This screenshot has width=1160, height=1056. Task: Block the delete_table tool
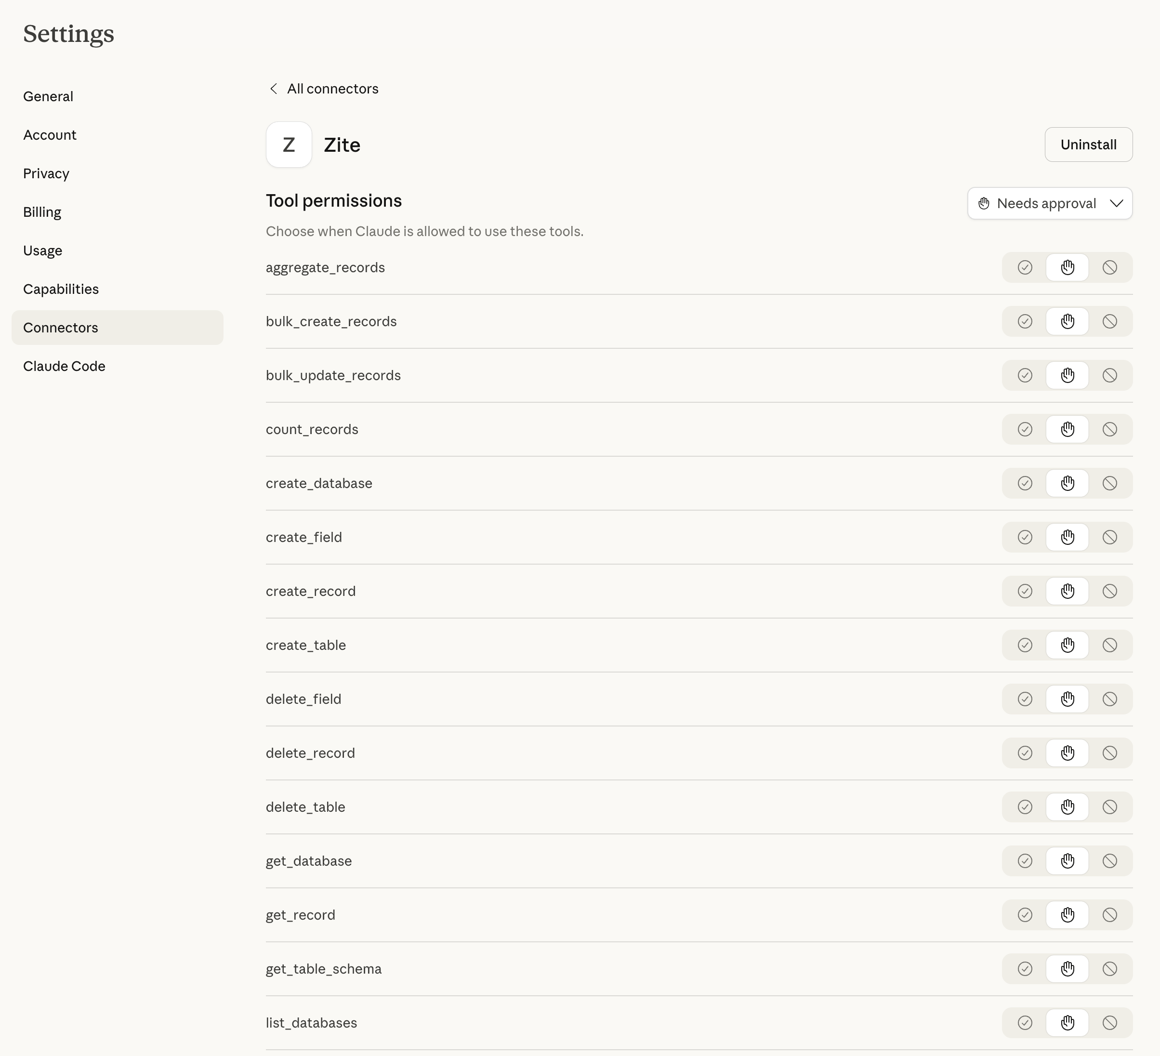tap(1109, 807)
